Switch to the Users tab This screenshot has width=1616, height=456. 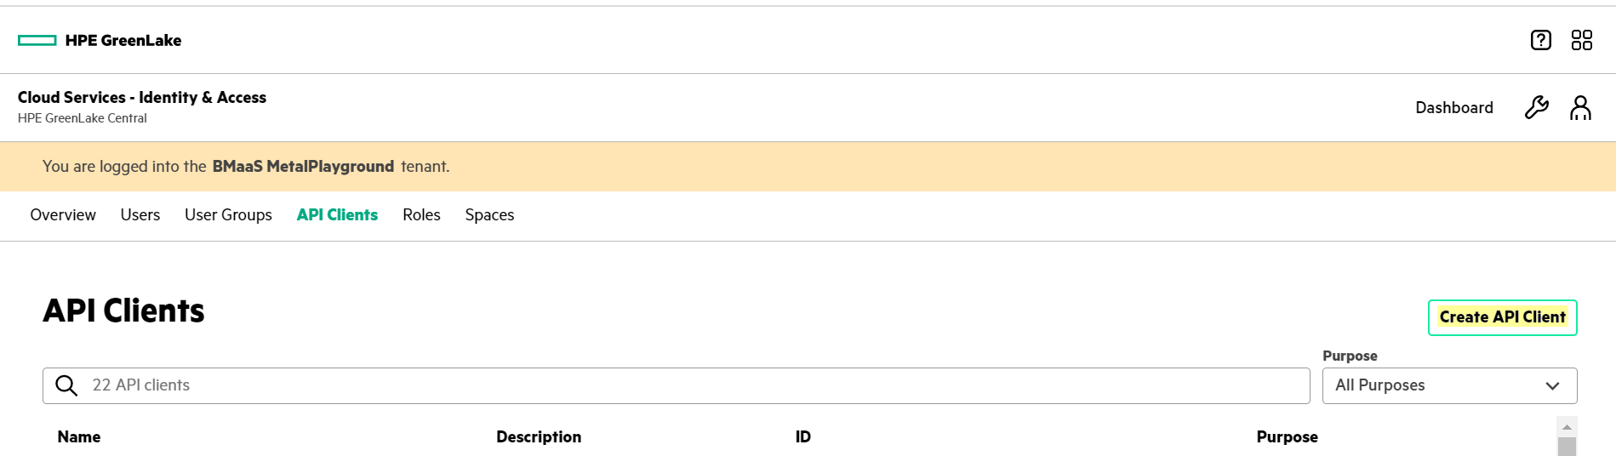(x=140, y=215)
